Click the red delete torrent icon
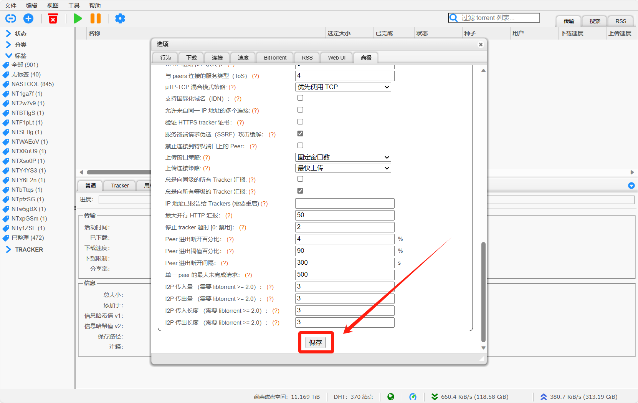 [x=53, y=18]
